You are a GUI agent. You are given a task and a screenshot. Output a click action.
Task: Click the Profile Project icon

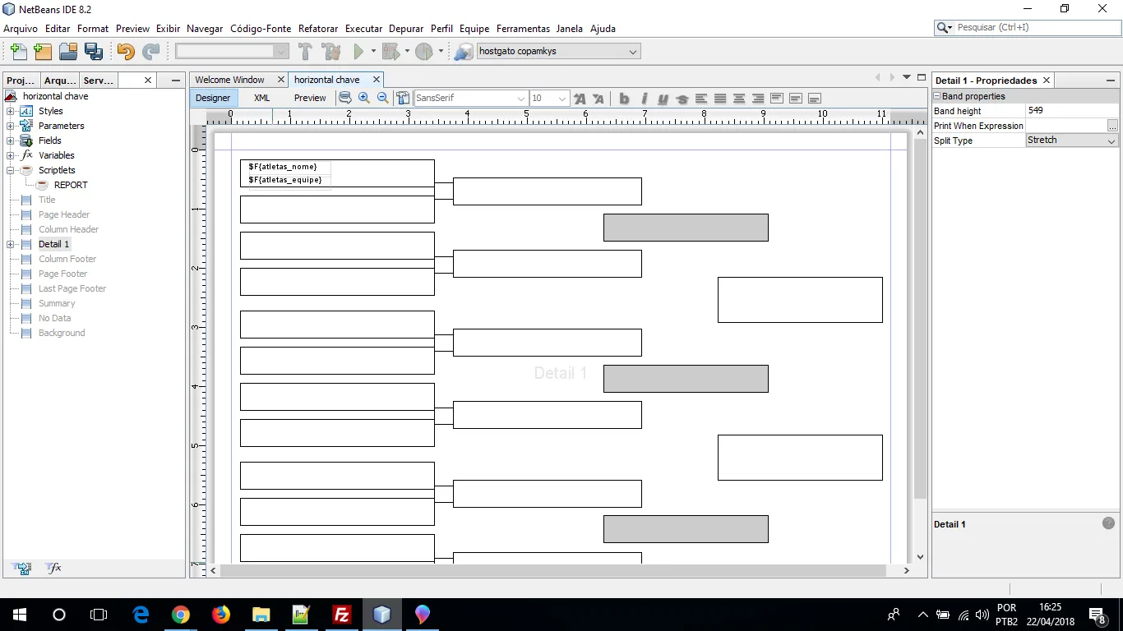424,51
